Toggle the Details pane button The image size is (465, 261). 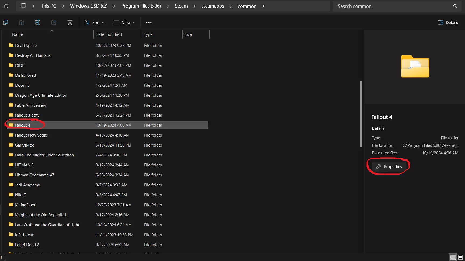pos(448,22)
